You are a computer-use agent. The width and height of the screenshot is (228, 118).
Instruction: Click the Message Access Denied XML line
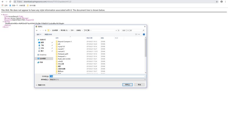(x=16, y=18)
